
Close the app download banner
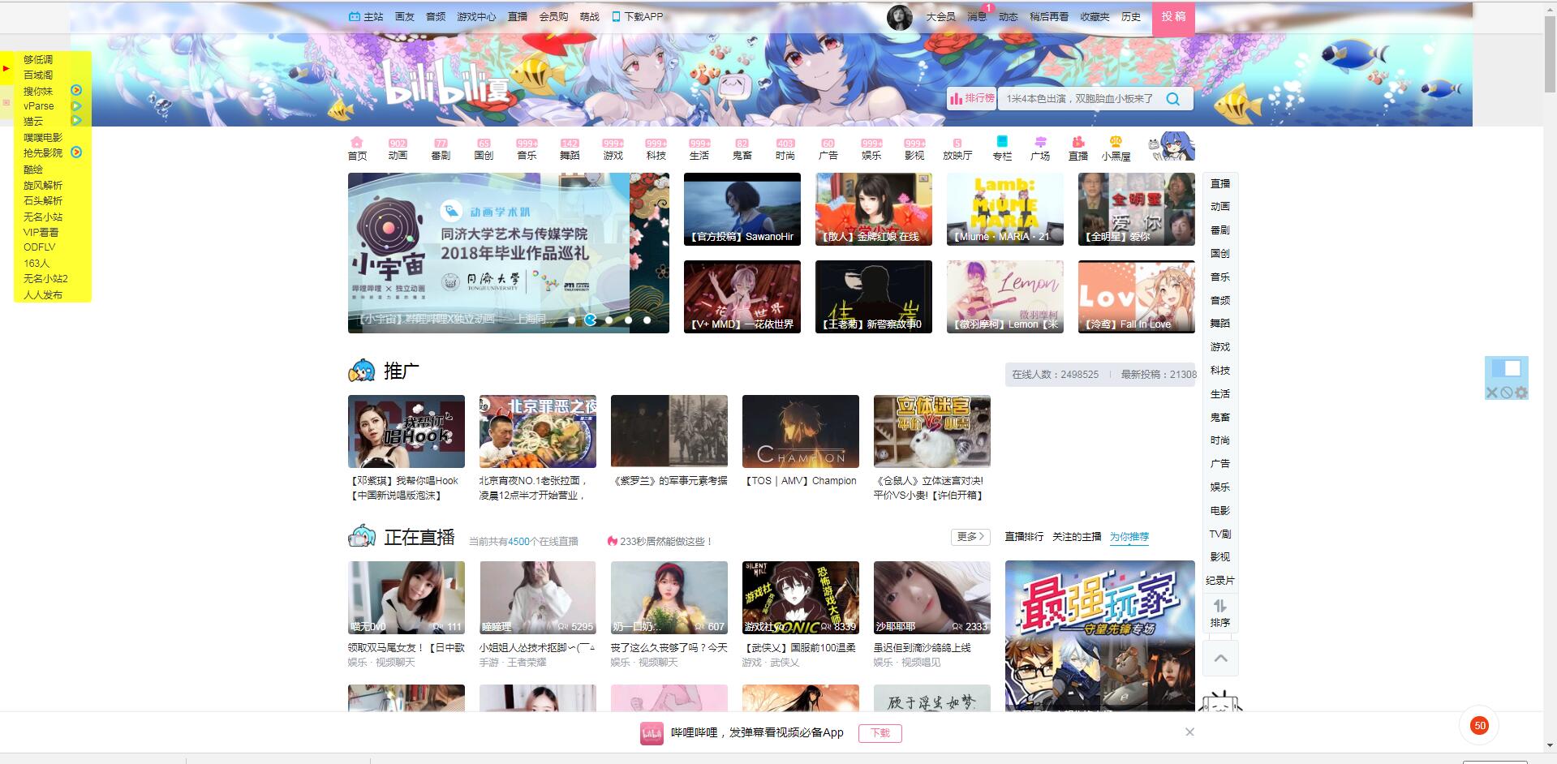1189,732
